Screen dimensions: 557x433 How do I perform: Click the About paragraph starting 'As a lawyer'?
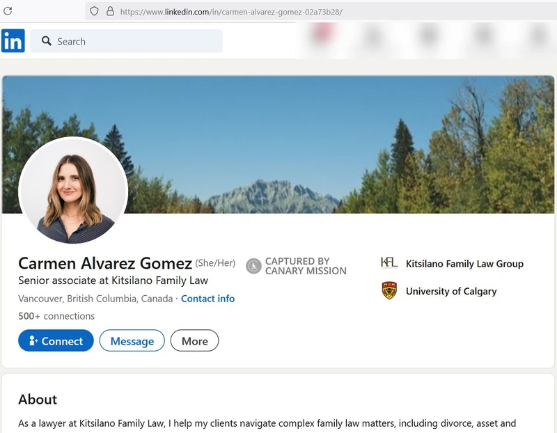pyautogui.click(x=267, y=423)
